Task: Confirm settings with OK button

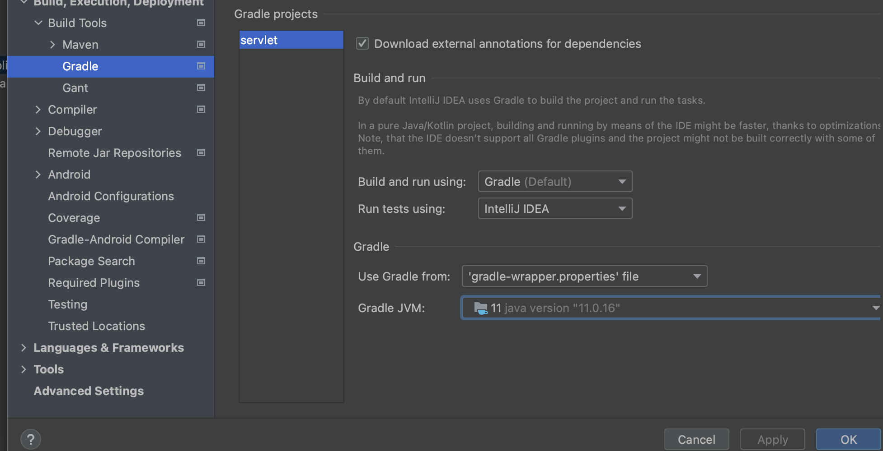Action: (x=848, y=439)
